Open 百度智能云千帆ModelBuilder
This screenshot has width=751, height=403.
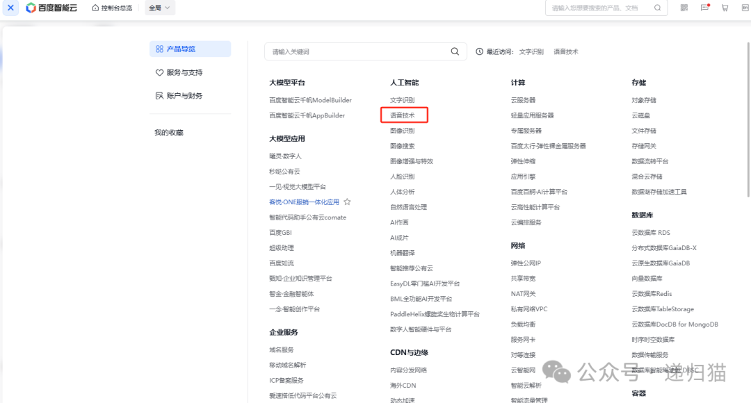pos(310,100)
